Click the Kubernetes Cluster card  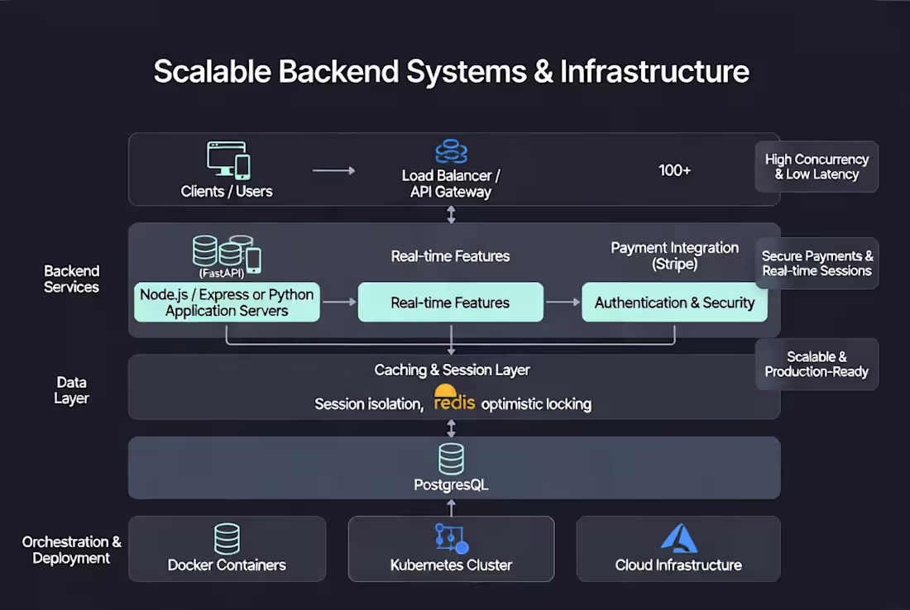[451, 549]
